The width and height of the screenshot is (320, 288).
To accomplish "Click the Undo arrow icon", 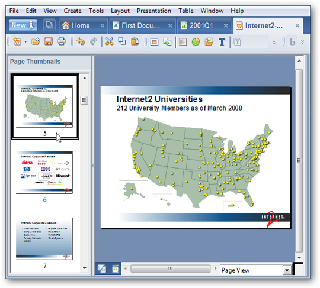I will (x=81, y=42).
